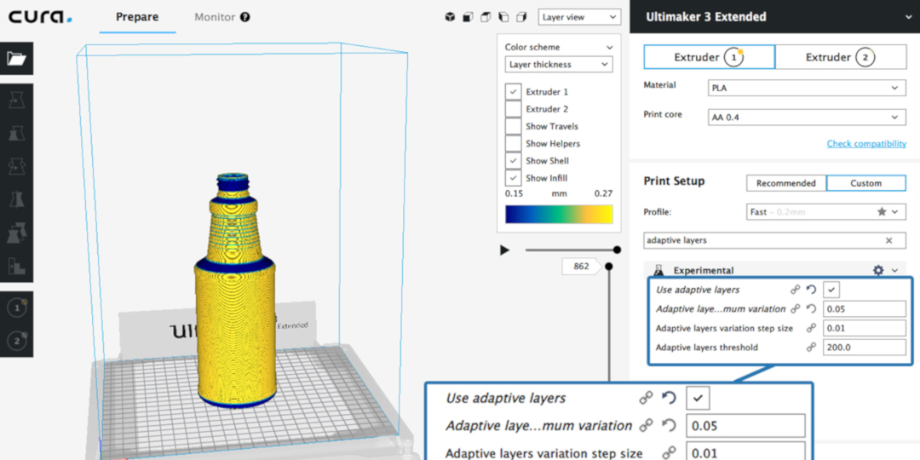Click the Adaptive layers maximum variation 0.05 field
The image size is (920, 460).
tap(865, 308)
